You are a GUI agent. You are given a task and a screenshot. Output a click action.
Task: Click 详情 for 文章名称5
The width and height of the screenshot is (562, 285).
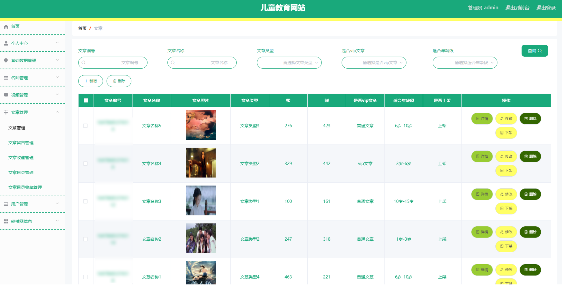(x=482, y=119)
